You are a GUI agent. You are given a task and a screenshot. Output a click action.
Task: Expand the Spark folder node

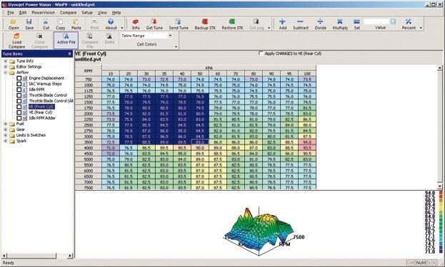coord(6,141)
